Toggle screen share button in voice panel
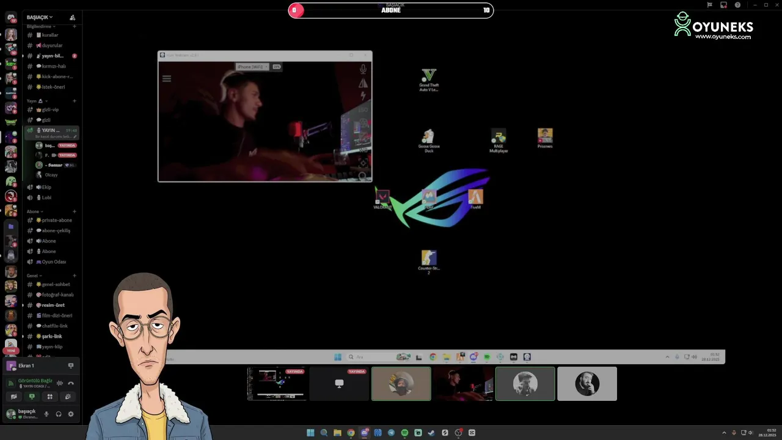 [32, 397]
